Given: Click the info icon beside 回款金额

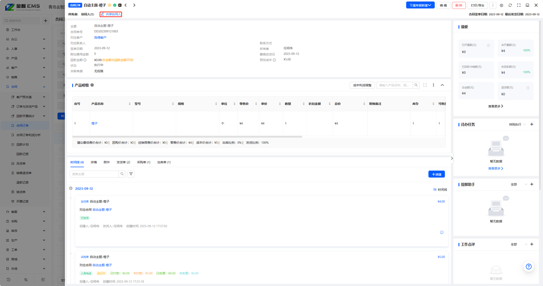Looking at the screenshot, I should click(85, 60).
